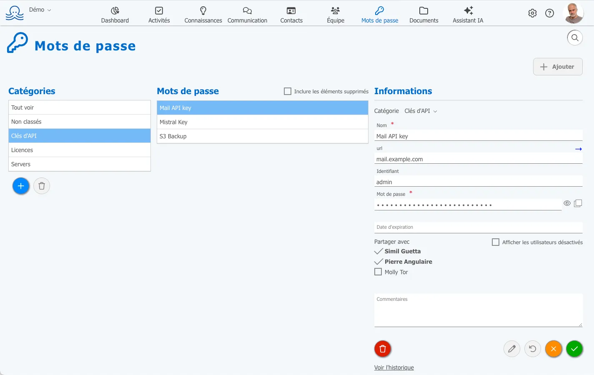Open Connaissances lightbulb icon
Image resolution: width=594 pixels, height=375 pixels.
(x=203, y=10)
